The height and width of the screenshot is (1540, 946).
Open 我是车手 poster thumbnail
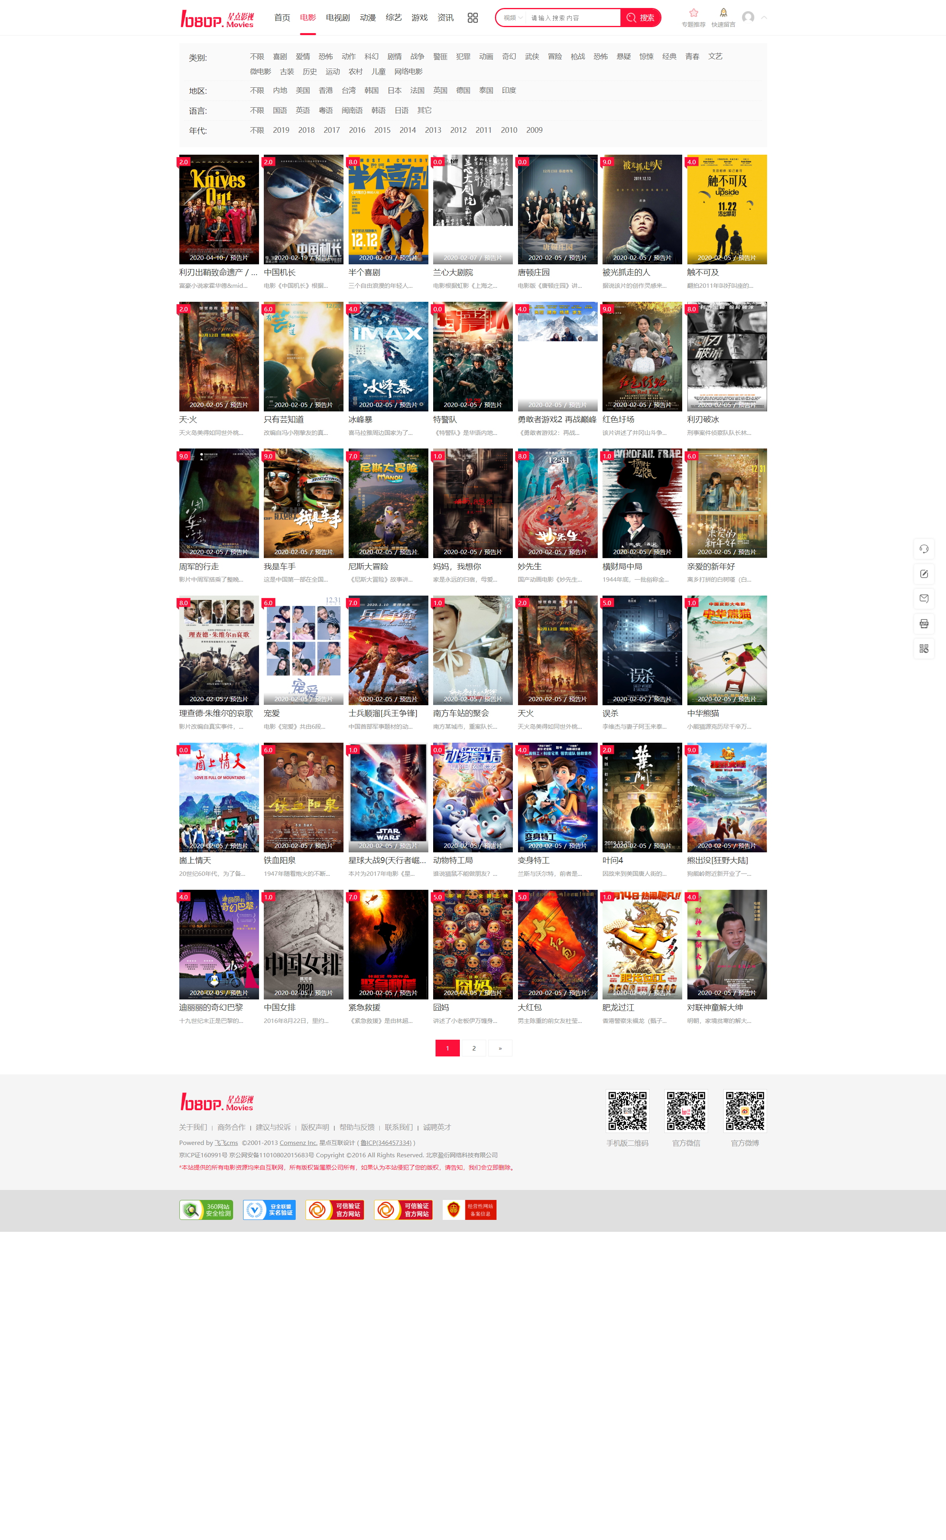click(304, 503)
